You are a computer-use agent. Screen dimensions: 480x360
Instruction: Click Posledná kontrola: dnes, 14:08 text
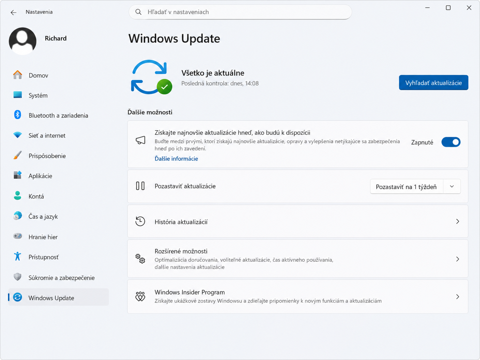point(220,84)
